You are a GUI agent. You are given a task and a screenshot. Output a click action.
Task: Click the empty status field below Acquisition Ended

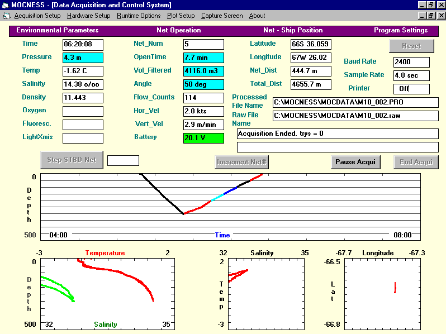338,147
